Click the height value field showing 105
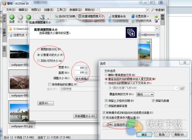 pos(79,73)
